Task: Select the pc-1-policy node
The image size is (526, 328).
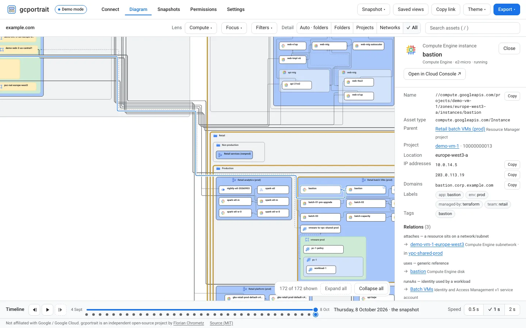Action: pyautogui.click(x=323, y=249)
